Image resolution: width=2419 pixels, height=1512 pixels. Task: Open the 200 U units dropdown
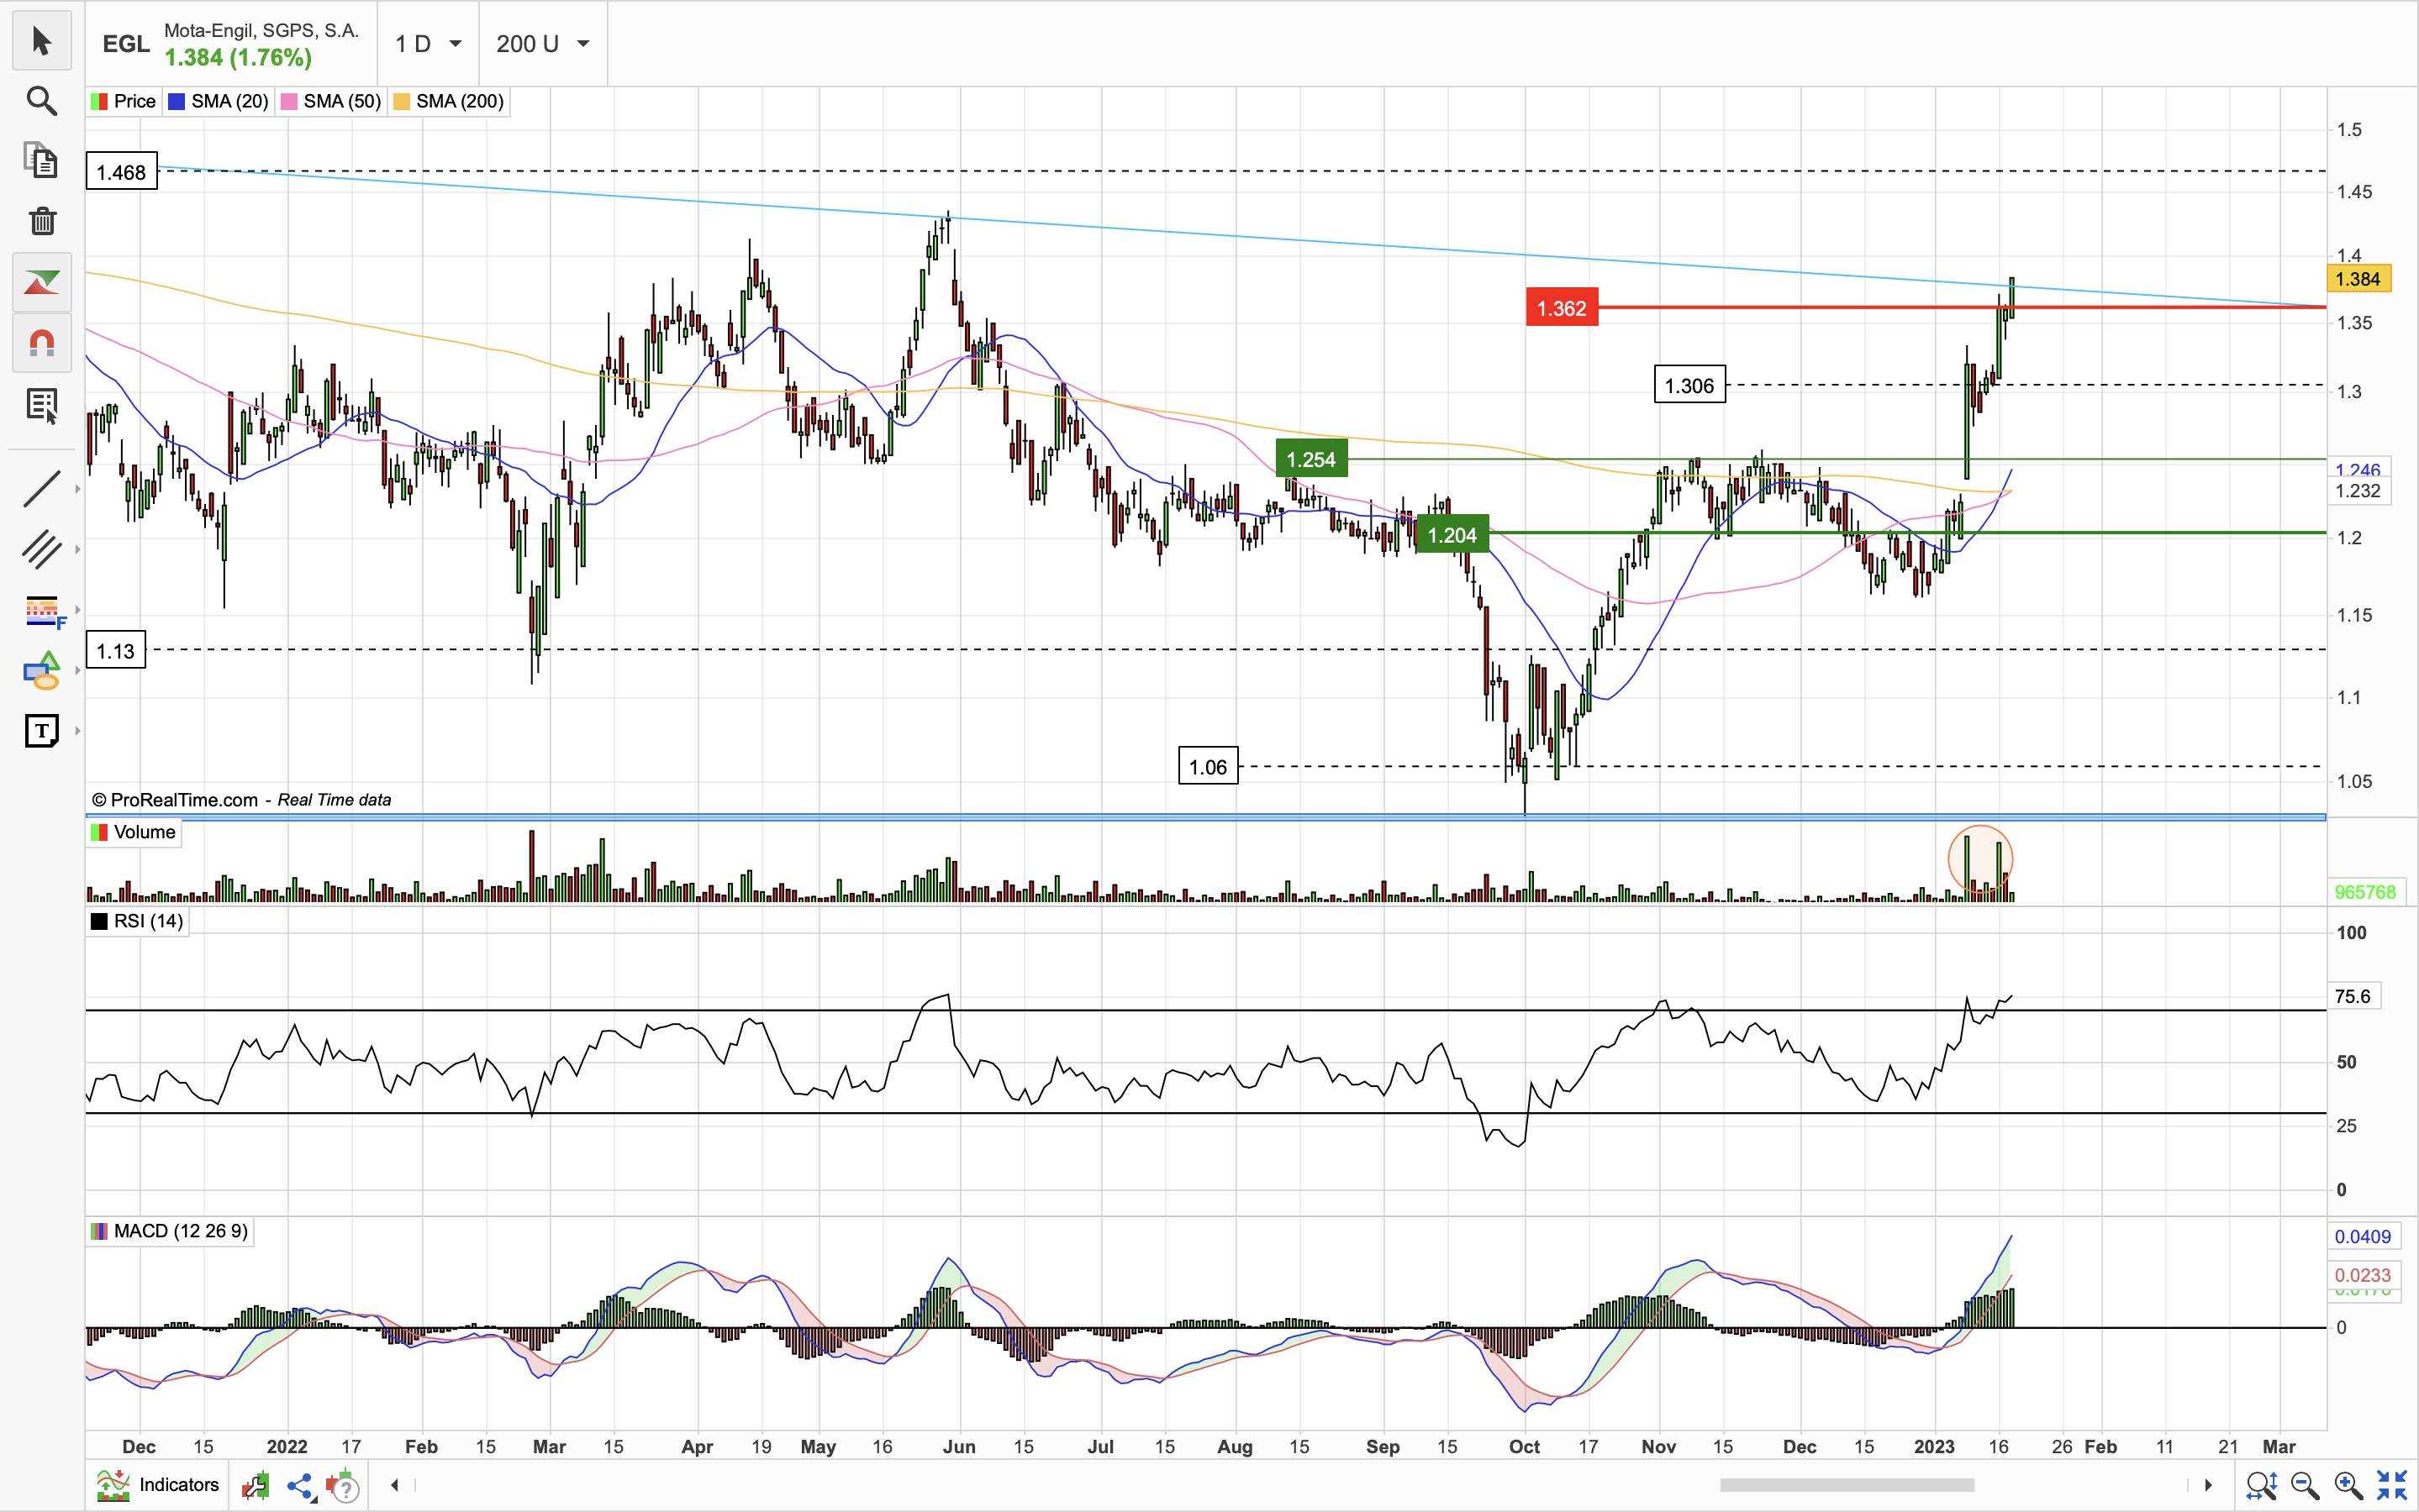click(x=542, y=44)
